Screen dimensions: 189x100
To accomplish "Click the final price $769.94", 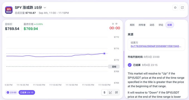I will (x=31, y=29).
